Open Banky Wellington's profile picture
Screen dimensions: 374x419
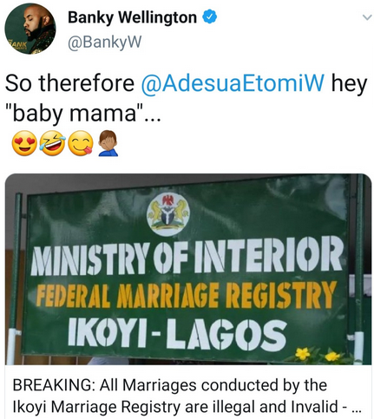(x=30, y=29)
